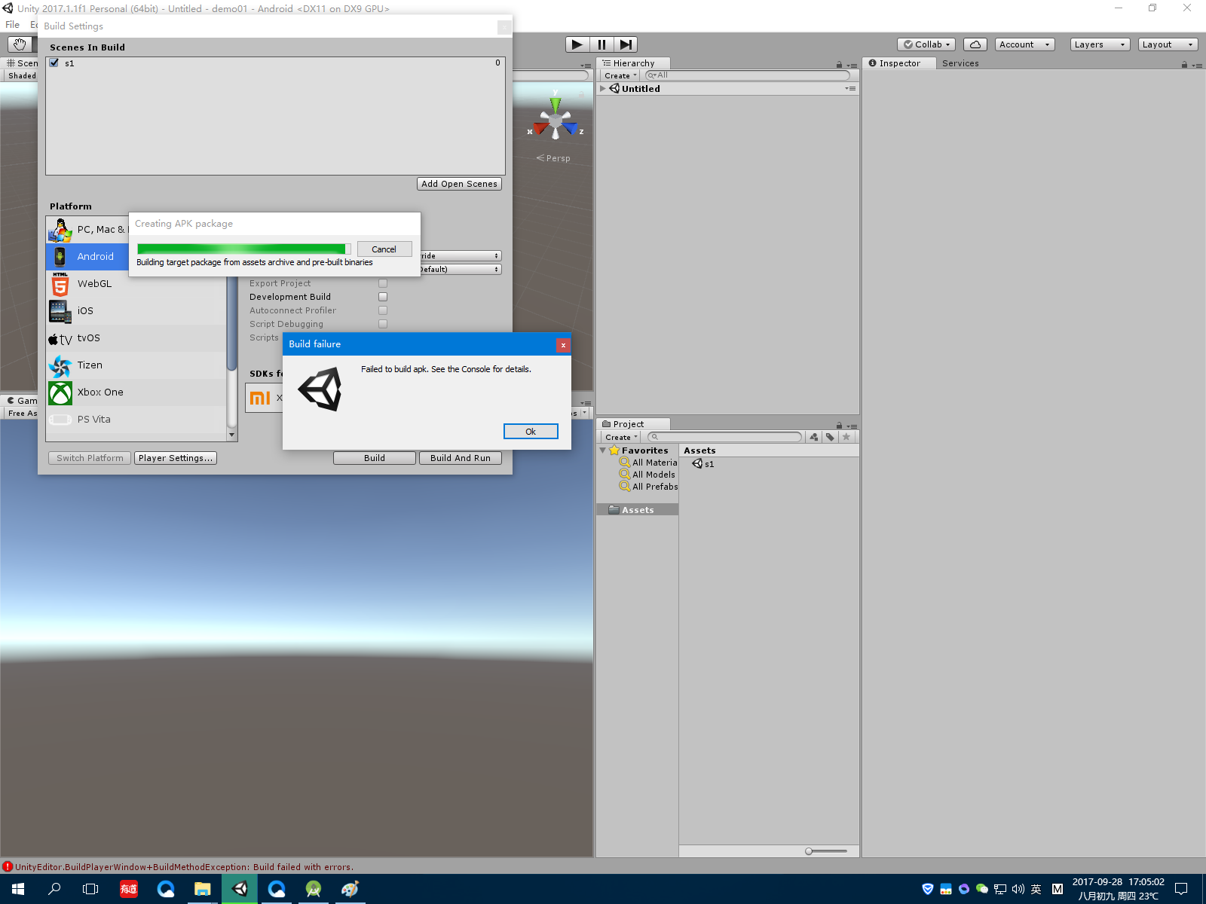Click Add Open Scenes button
Image resolution: width=1206 pixels, height=904 pixels.
tap(459, 184)
